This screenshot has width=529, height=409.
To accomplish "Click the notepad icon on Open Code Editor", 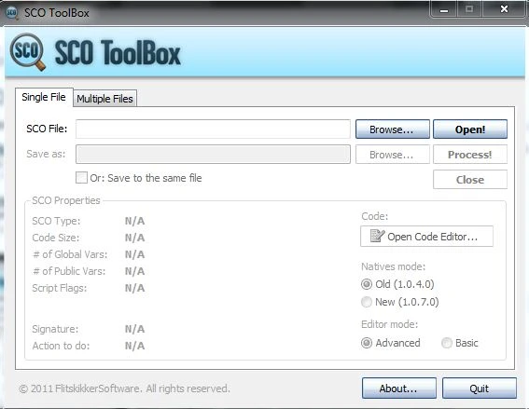I will coord(377,236).
